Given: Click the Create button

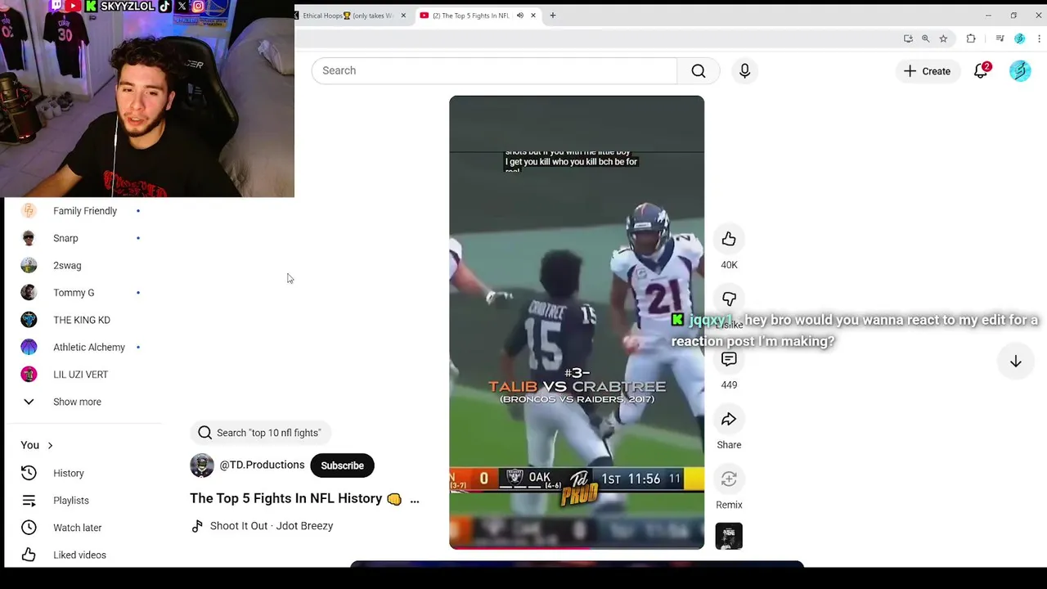Looking at the screenshot, I should (927, 71).
